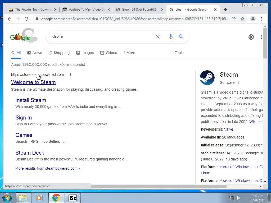Open the Chrome profile avatar
271x203 pixels.
click(253, 19)
